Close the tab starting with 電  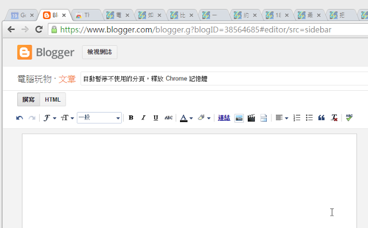pyautogui.click(x=127, y=16)
